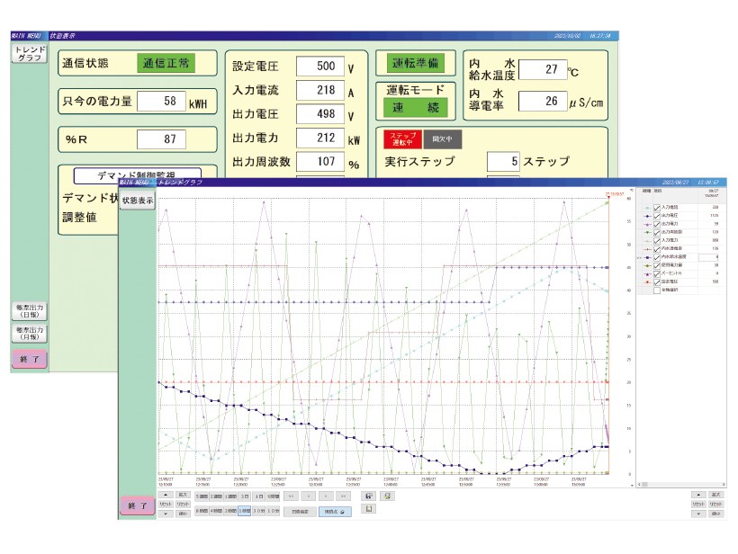Click the gray 間欠中 indicator
Viewport: 738px width, 554px height.
tap(443, 138)
